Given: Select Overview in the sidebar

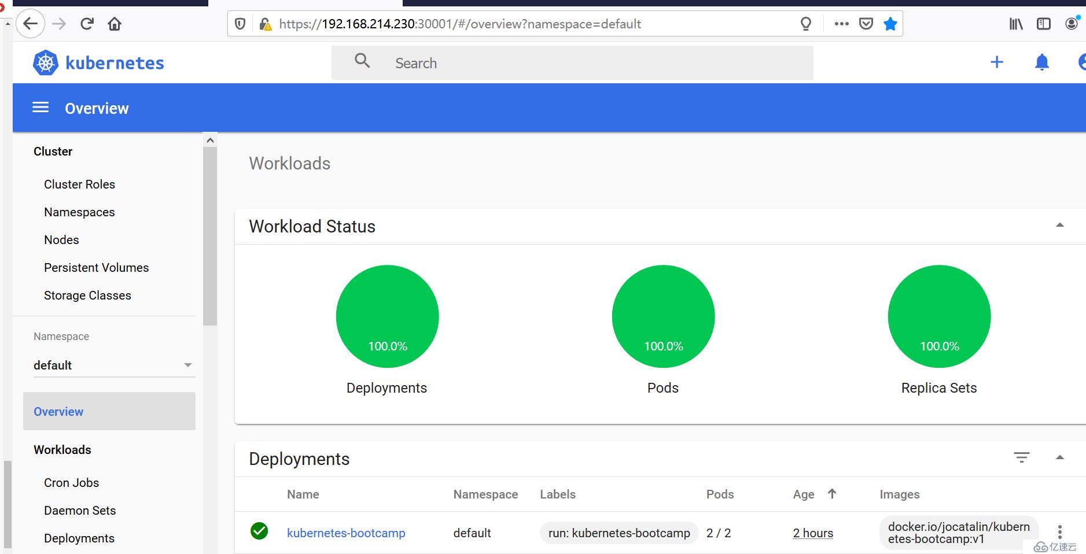Looking at the screenshot, I should click(109, 411).
